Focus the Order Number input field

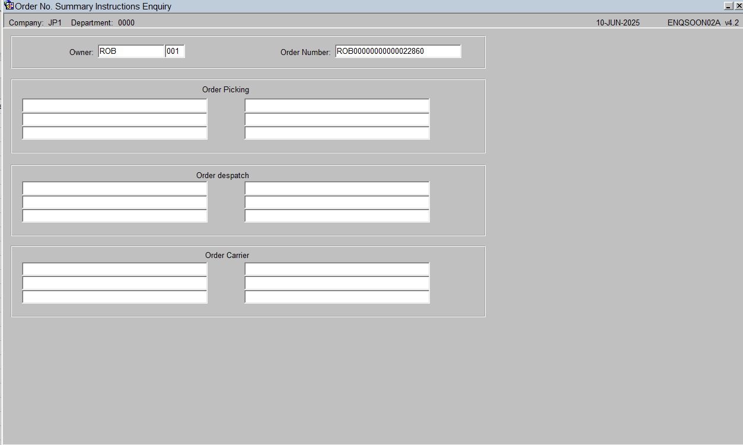click(398, 51)
